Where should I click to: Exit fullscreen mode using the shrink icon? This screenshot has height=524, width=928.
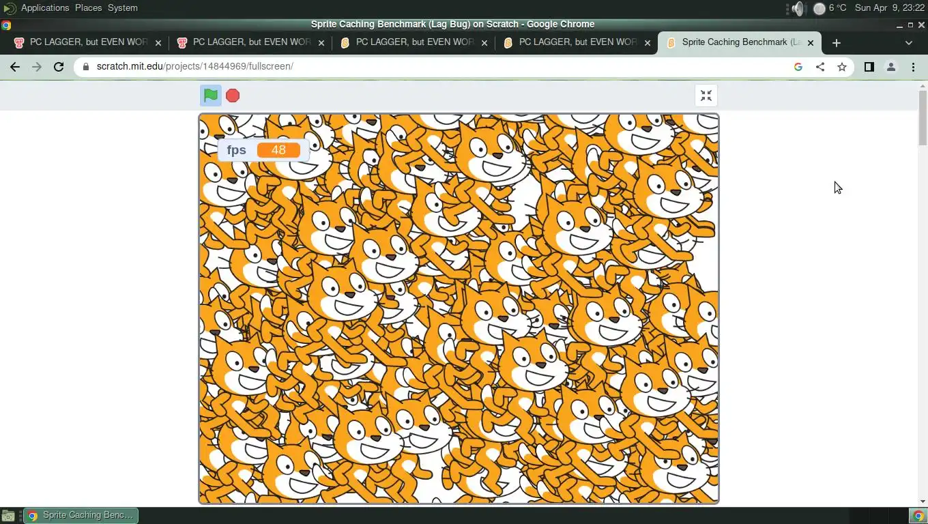(706, 96)
